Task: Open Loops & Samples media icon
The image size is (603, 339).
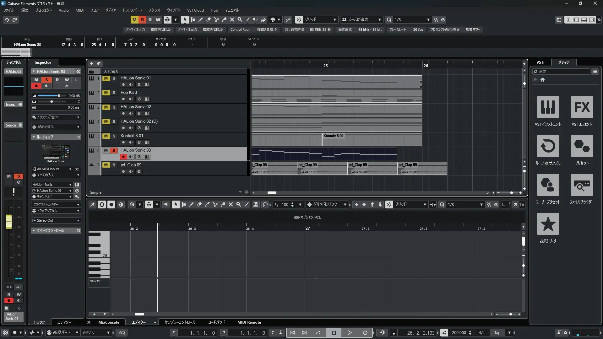Action: (548, 146)
